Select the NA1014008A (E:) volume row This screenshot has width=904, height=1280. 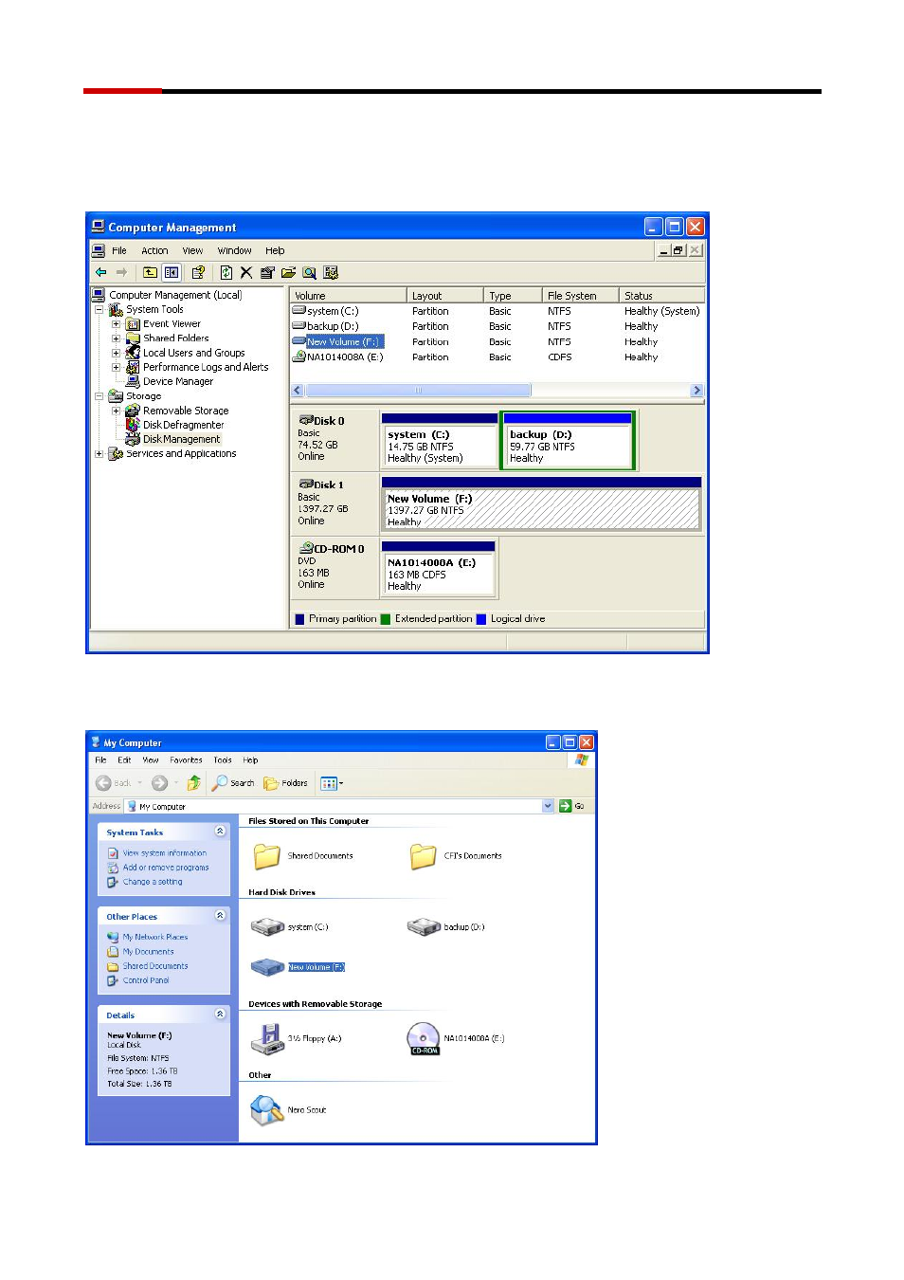tap(497, 357)
